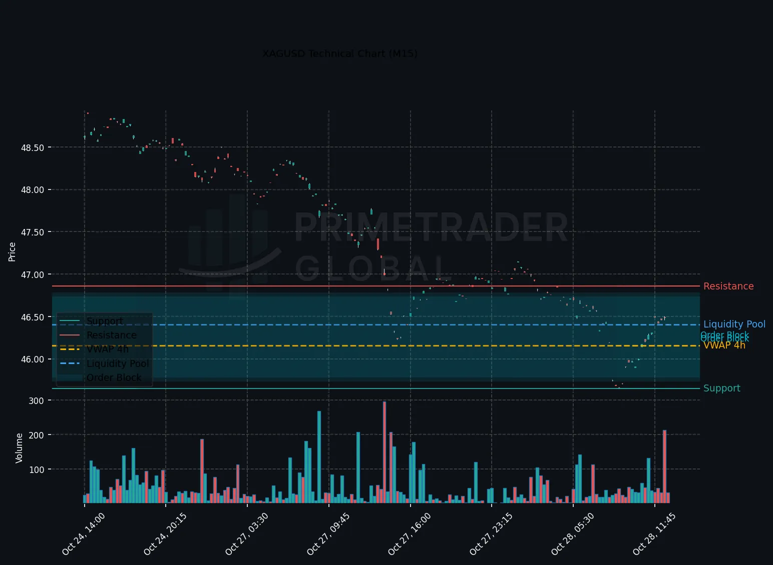This screenshot has width=773, height=565.
Task: Click the 48.50 price axis tick
Action: coord(33,147)
